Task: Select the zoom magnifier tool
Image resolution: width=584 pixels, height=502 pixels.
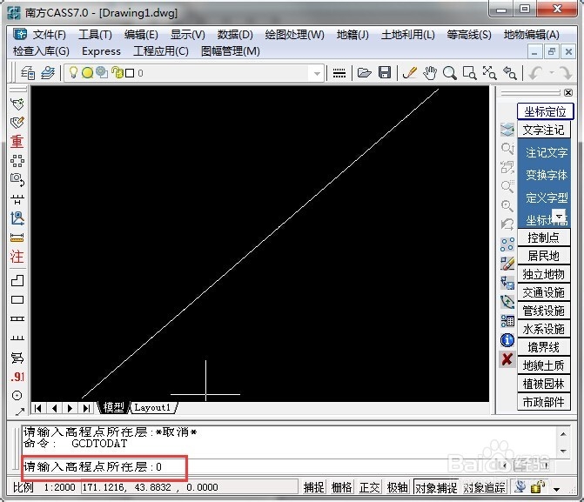Action: click(450, 73)
